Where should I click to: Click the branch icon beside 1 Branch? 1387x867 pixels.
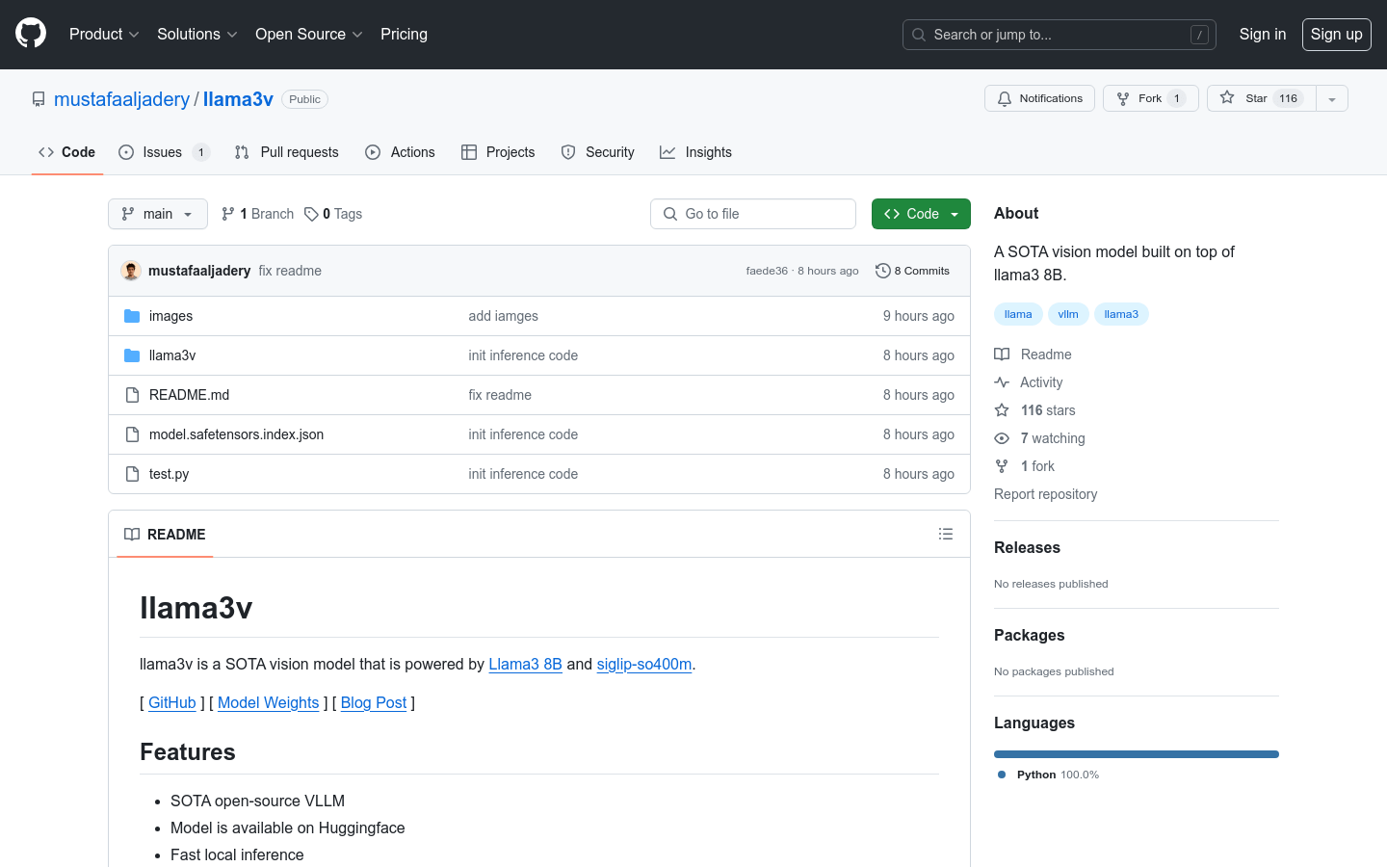click(228, 214)
